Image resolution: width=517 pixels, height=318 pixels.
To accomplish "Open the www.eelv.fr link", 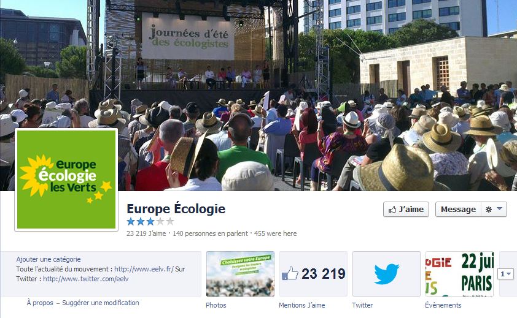I will pos(144,269).
